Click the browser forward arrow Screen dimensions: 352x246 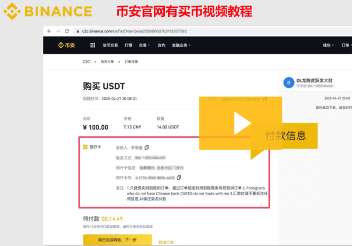(58, 31)
